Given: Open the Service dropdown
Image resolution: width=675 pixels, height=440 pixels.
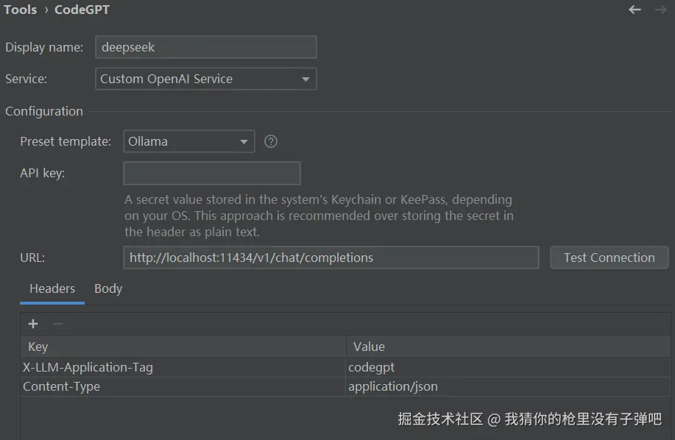Looking at the screenshot, I should click(206, 79).
